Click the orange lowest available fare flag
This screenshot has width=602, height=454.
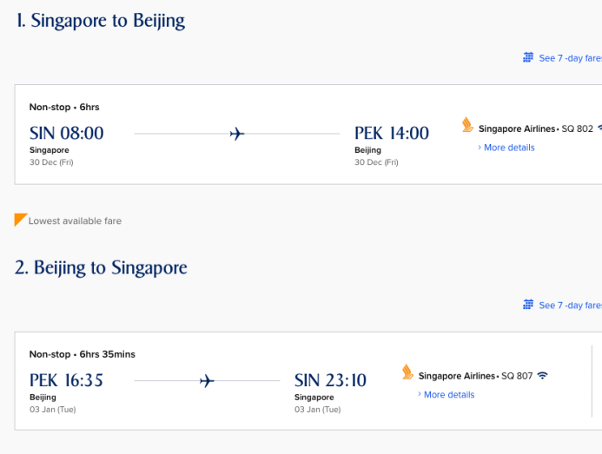(x=21, y=220)
